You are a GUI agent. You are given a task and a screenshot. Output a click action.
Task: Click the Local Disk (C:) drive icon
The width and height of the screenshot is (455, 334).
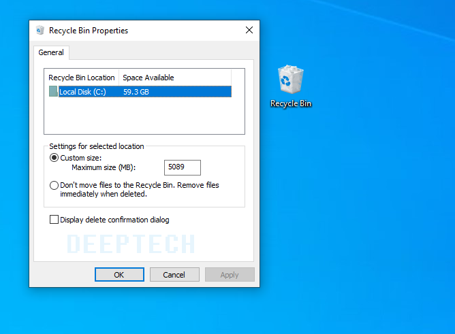[x=53, y=91]
